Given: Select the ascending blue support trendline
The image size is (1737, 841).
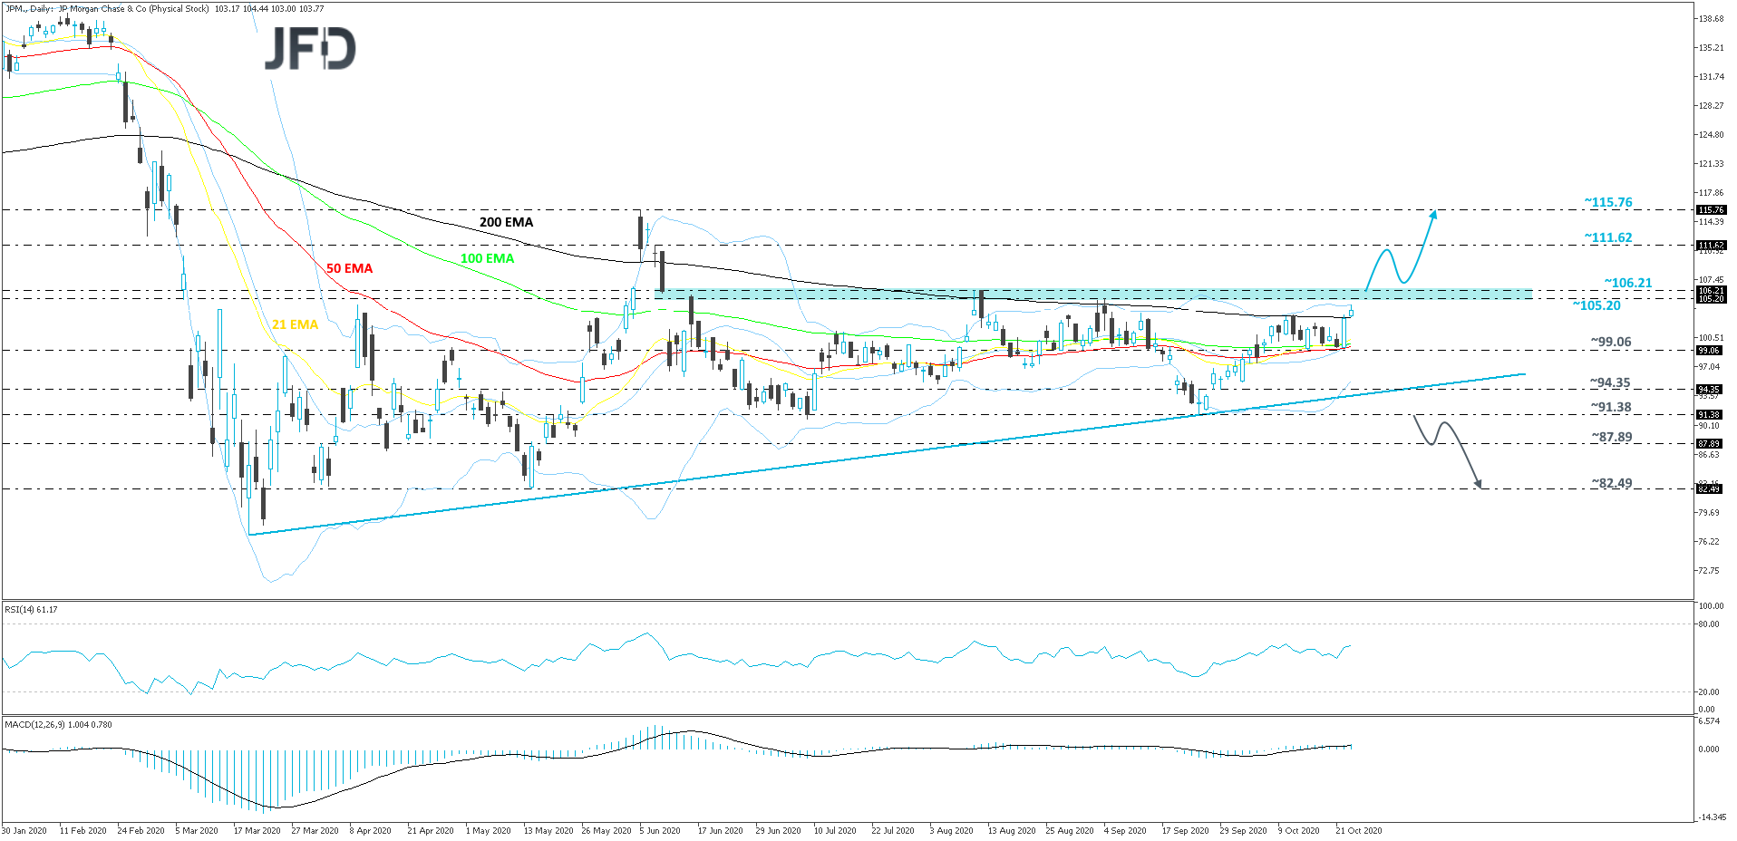Looking at the screenshot, I should [x=887, y=453].
